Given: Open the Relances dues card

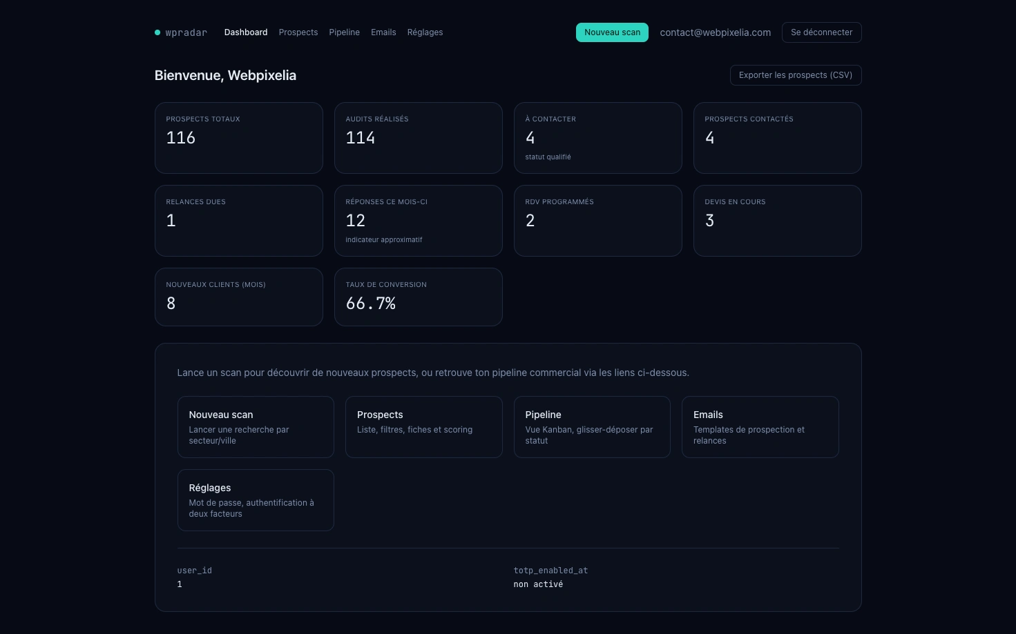Looking at the screenshot, I should (x=239, y=221).
